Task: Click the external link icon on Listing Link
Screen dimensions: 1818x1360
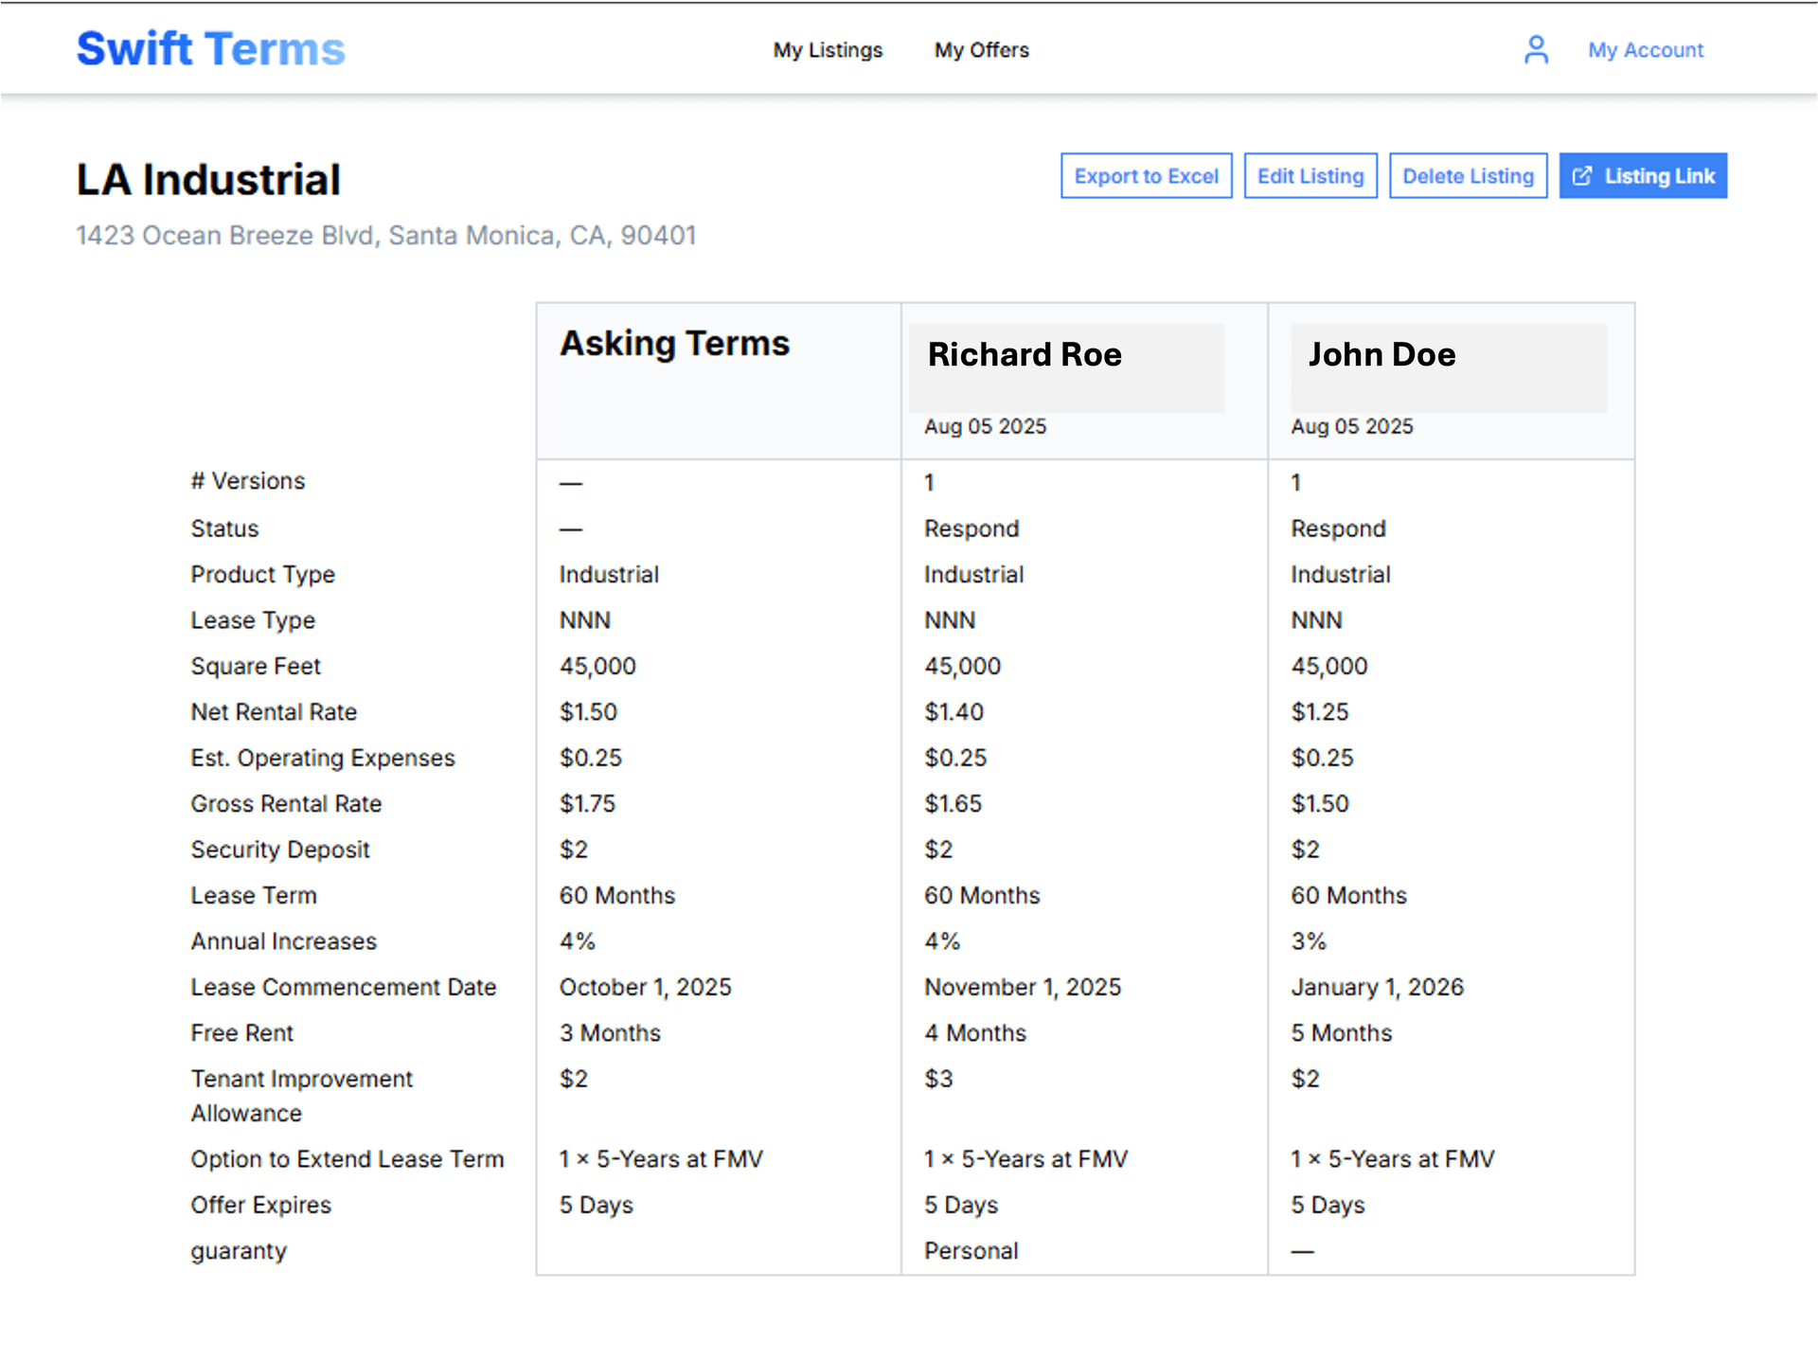Action: click(x=1581, y=176)
